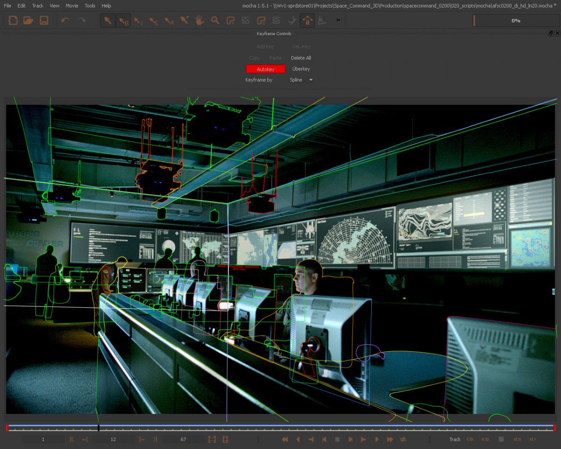Undock the Keyframe Controls panel

(551, 34)
